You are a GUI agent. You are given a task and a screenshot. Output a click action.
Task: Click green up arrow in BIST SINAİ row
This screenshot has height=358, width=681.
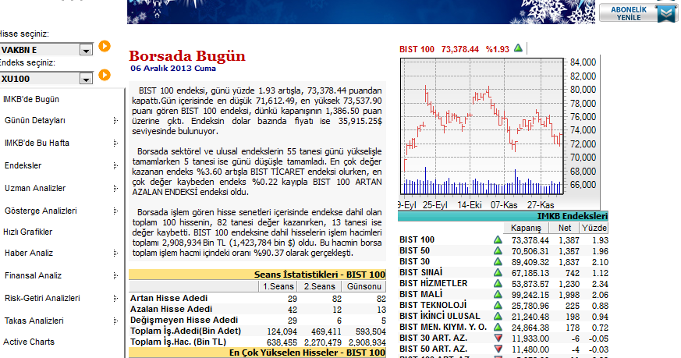click(x=498, y=272)
